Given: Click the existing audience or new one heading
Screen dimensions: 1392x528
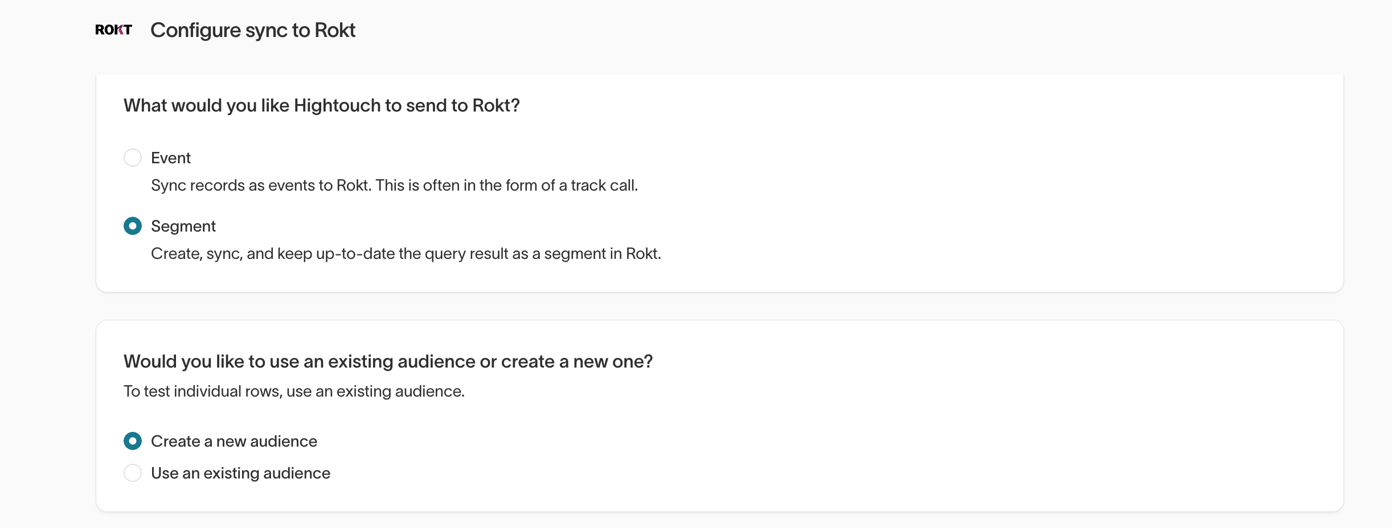Looking at the screenshot, I should tap(388, 362).
